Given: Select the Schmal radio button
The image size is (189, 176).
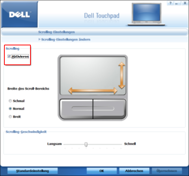Looking at the screenshot, I should (10, 101).
